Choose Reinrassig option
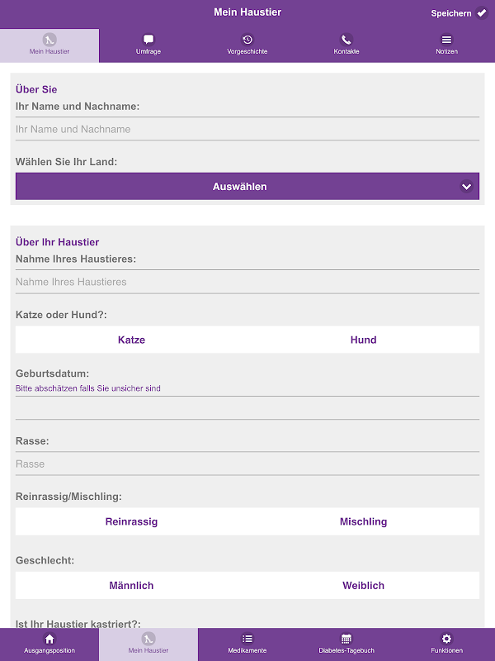This screenshot has height=661, width=495. coord(131,521)
